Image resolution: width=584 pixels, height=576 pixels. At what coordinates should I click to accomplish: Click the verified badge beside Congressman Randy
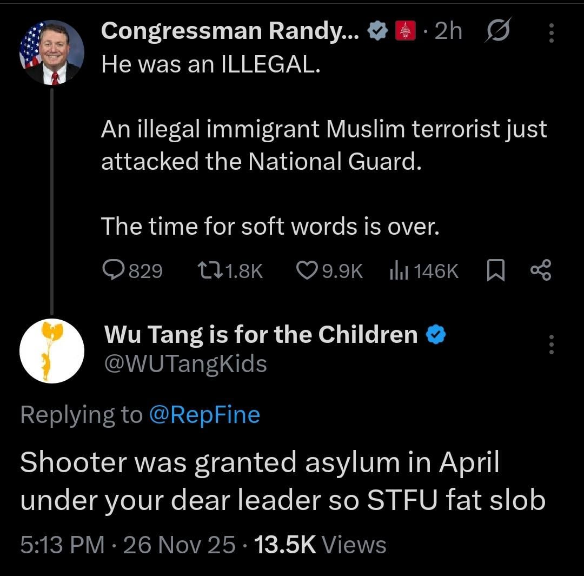pos(377,32)
